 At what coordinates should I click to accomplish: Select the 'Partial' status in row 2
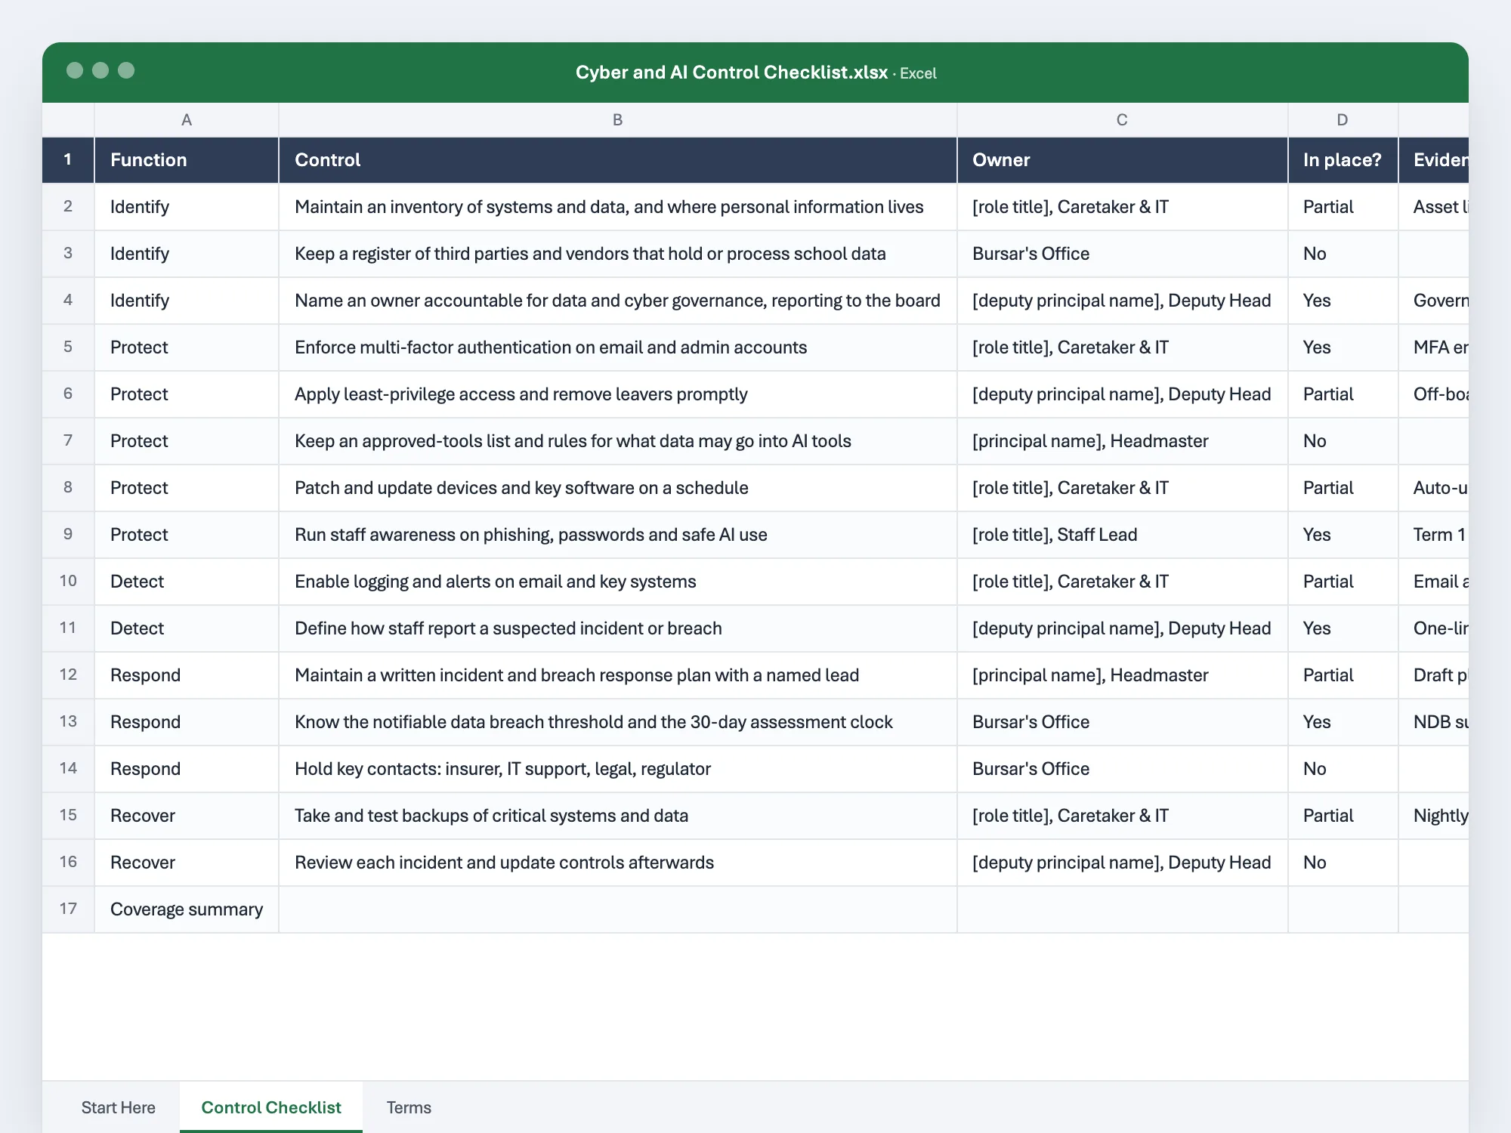(1343, 206)
